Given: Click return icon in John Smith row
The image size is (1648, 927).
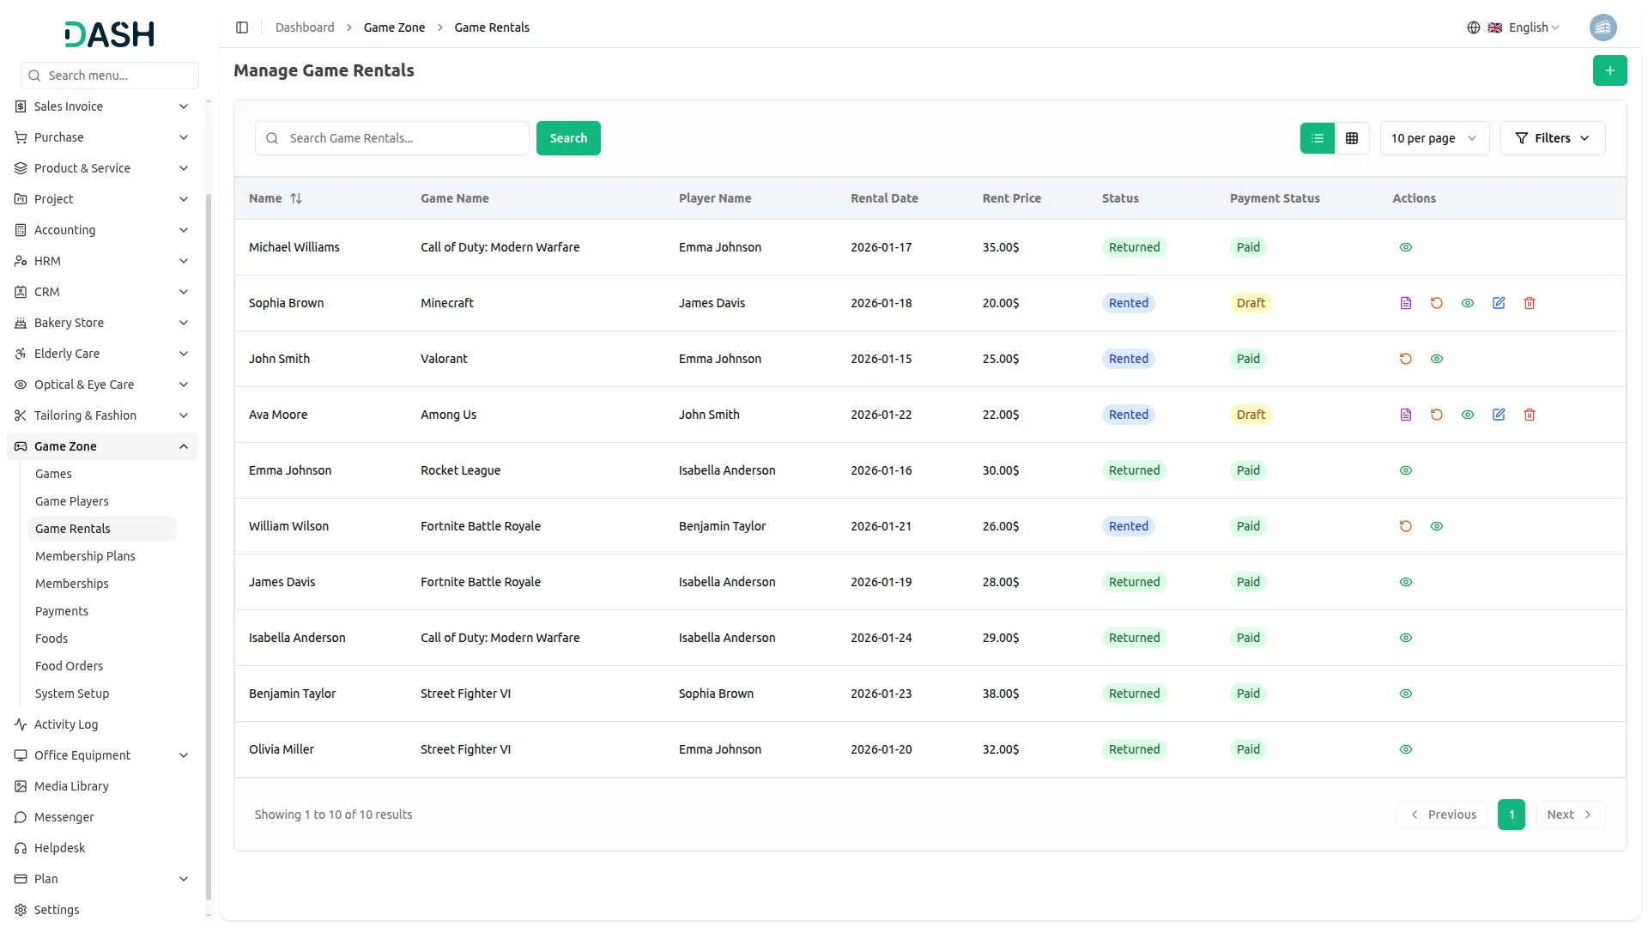Looking at the screenshot, I should (x=1406, y=359).
